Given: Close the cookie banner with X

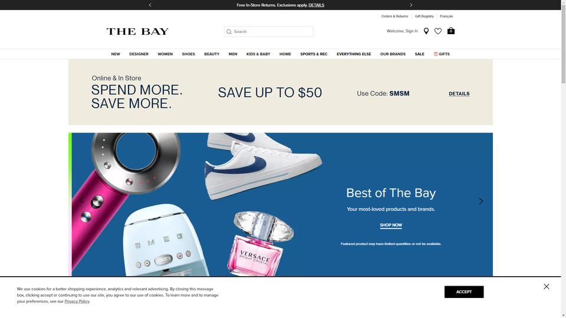Looking at the screenshot, I should coord(546,287).
